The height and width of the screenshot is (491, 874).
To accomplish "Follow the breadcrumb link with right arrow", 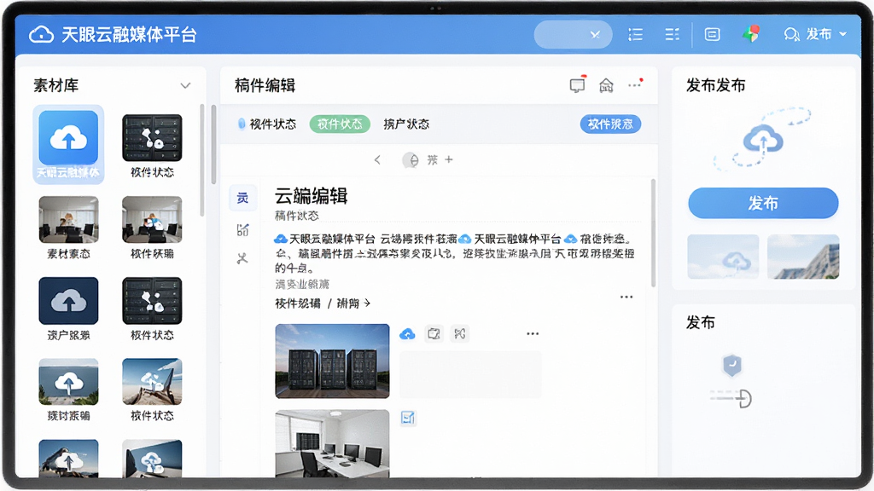I will click(323, 303).
